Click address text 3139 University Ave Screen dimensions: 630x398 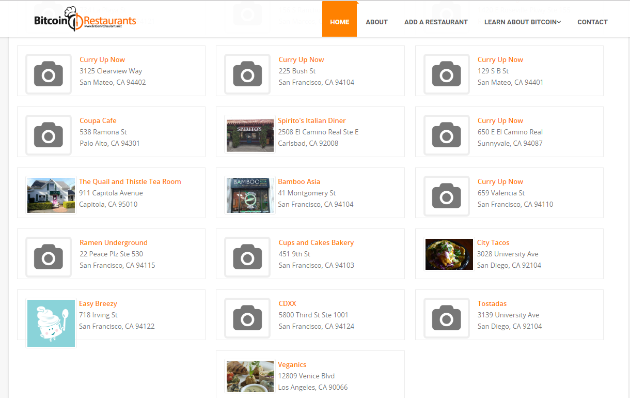coord(509,315)
